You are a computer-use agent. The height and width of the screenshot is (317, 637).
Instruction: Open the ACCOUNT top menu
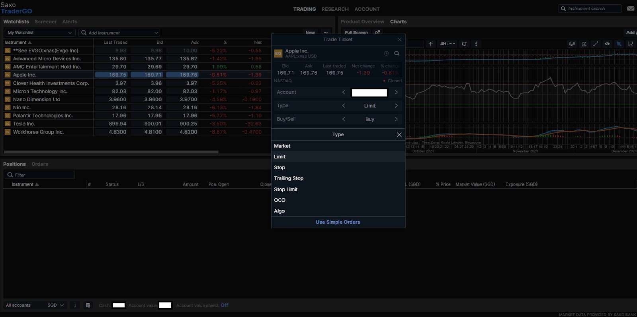pyautogui.click(x=367, y=9)
